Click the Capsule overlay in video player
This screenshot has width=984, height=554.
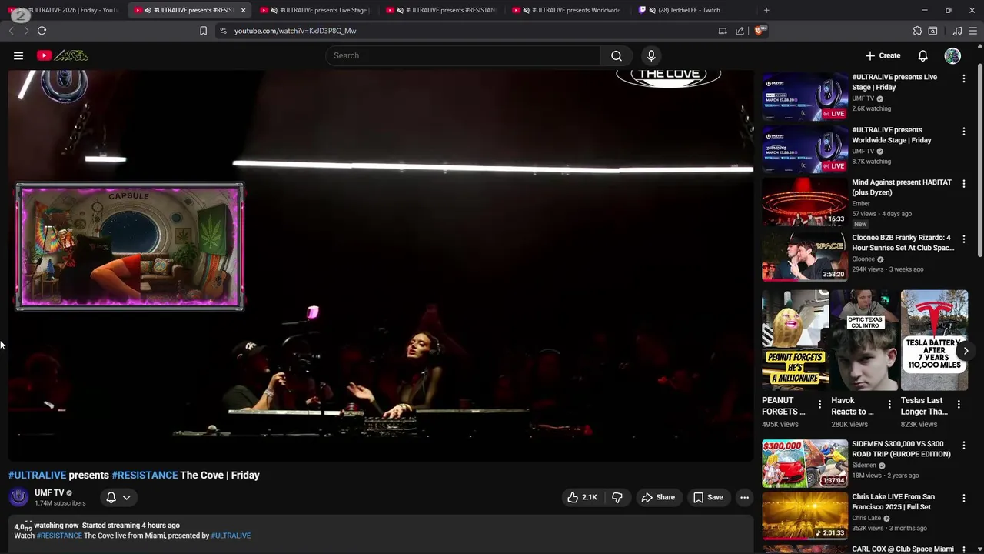(130, 247)
